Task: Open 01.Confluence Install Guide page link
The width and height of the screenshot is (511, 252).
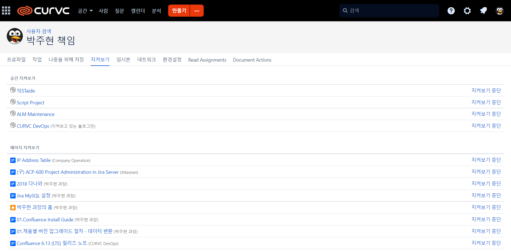Action: click(x=45, y=220)
